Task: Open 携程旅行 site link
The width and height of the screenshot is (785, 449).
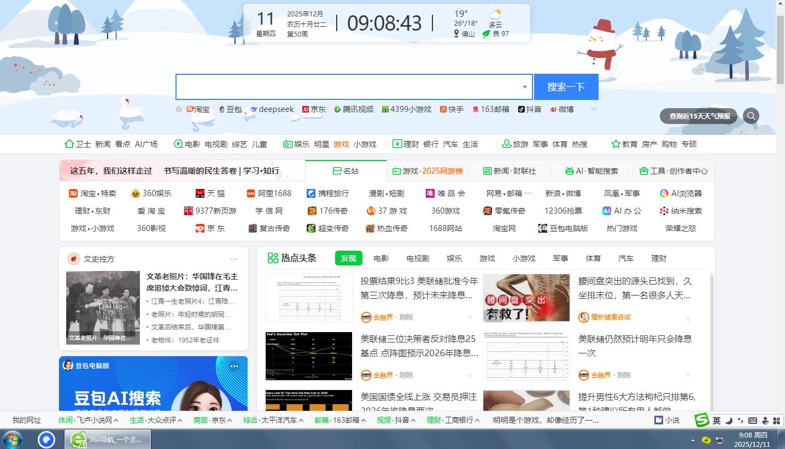Action: (x=327, y=193)
